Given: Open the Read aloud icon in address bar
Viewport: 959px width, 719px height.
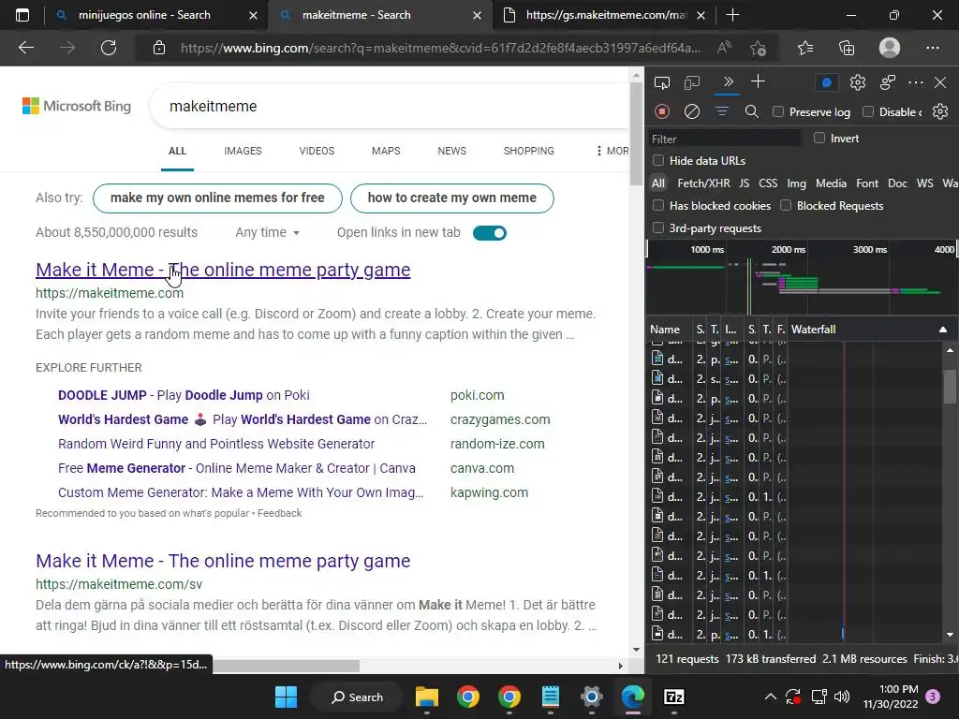Looking at the screenshot, I should tap(725, 48).
